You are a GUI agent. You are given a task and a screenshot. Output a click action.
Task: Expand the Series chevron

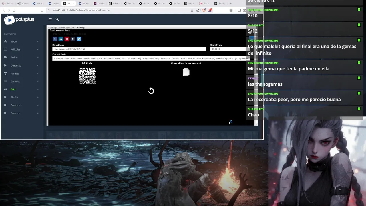[38, 58]
